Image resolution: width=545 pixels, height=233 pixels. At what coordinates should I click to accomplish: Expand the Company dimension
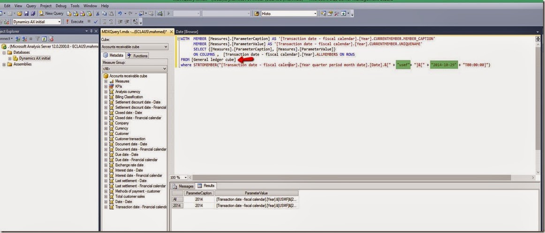coord(106,123)
